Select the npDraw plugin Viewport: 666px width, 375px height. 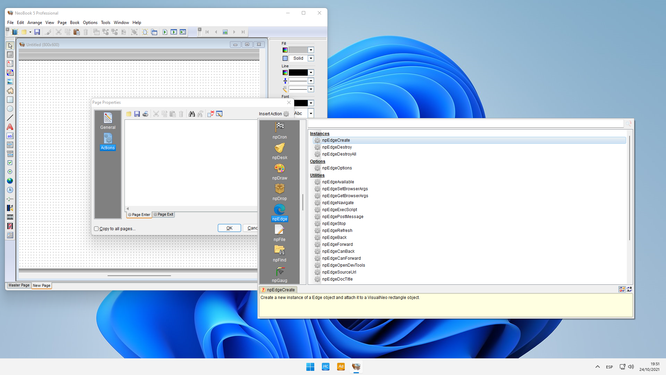[280, 172]
